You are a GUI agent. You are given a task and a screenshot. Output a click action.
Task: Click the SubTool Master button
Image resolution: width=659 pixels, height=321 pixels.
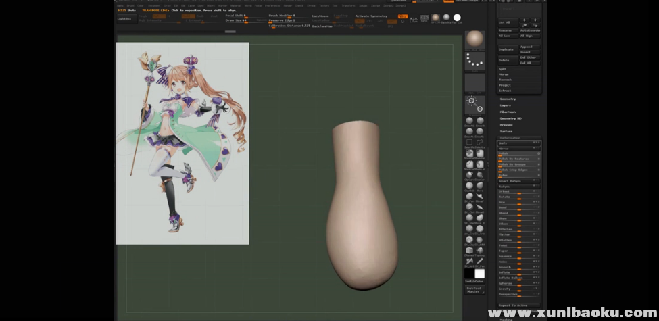474,290
